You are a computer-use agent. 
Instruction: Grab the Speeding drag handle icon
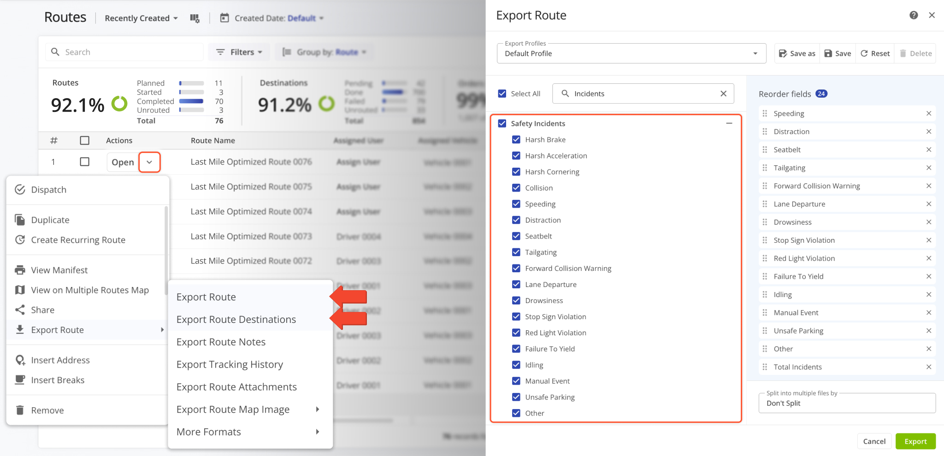click(x=765, y=113)
